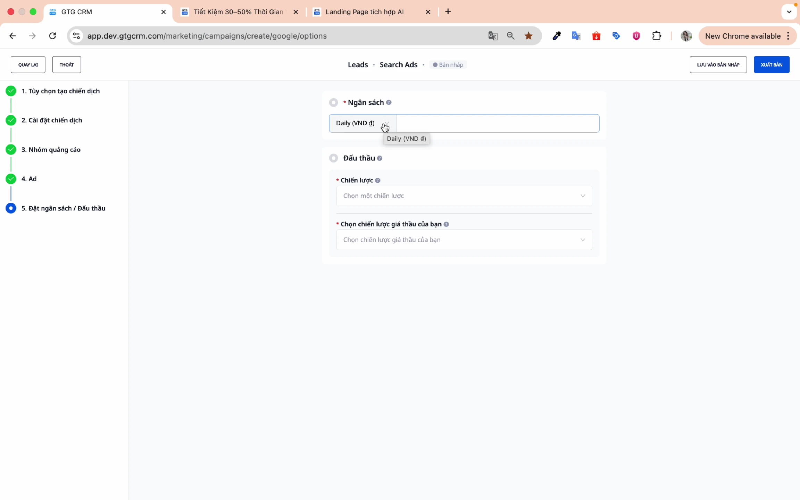The height and width of the screenshot is (500, 800).
Task: Open the Extensions puzzle icon
Action: pos(656,36)
